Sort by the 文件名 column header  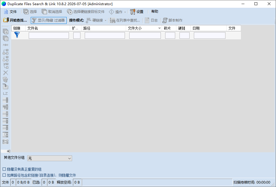click(x=48, y=28)
